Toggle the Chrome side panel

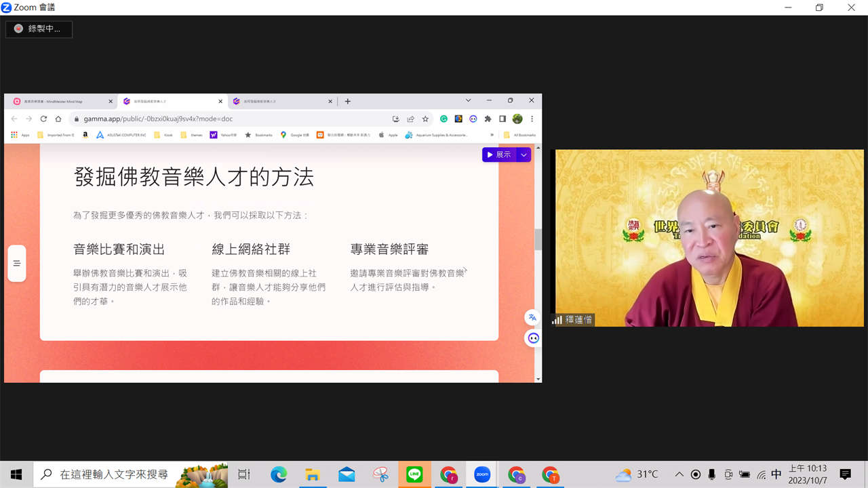502,119
